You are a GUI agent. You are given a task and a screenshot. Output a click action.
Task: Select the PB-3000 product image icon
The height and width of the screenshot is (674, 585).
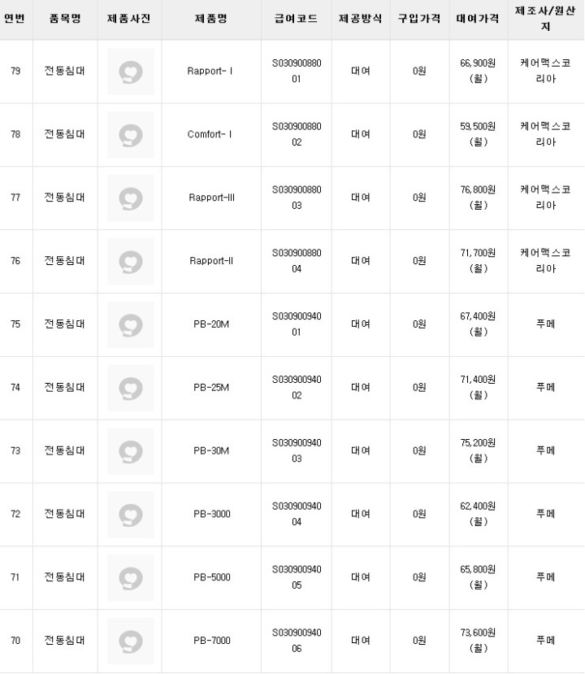point(130,514)
